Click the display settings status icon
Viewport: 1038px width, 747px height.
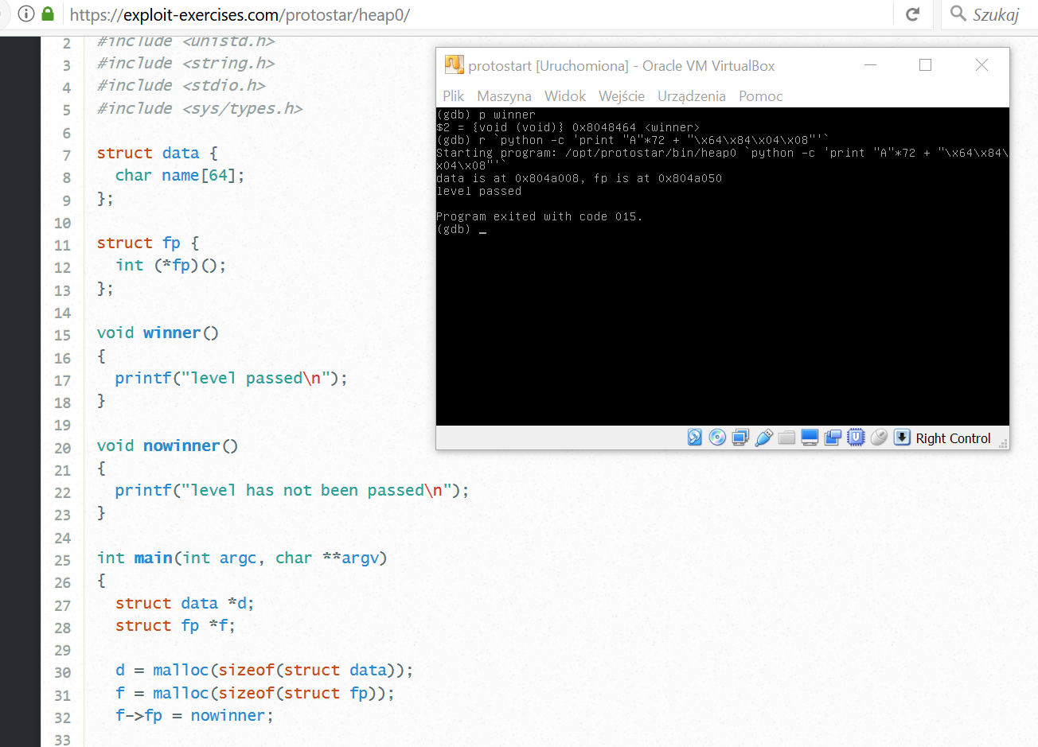[x=810, y=437]
